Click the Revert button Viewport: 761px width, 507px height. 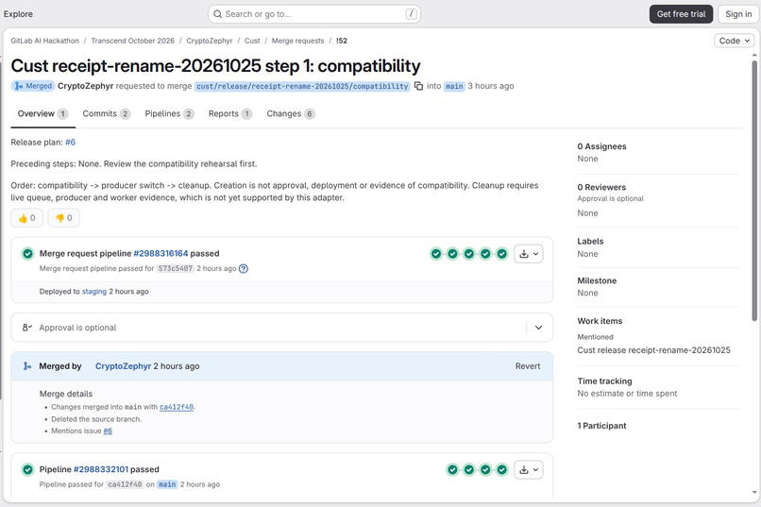(528, 366)
